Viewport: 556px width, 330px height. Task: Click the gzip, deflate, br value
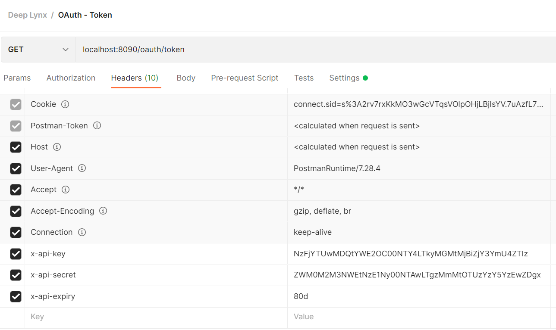pos(322,211)
